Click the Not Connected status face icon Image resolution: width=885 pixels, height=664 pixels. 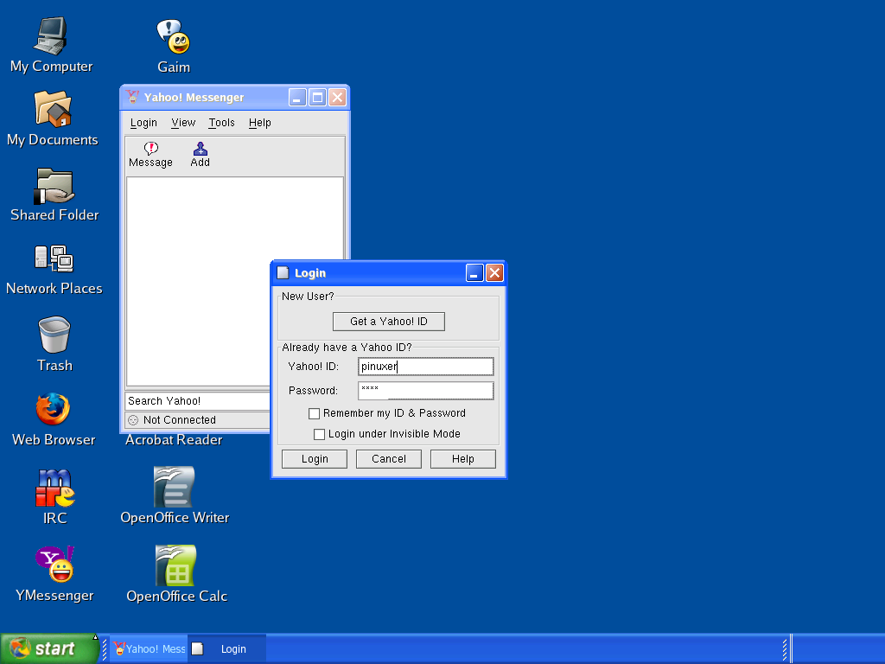pyautogui.click(x=133, y=420)
